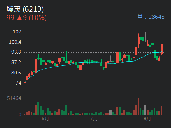Click the 51464 volume axis label
Screen dimensions: 171x128
click(x=14, y=98)
